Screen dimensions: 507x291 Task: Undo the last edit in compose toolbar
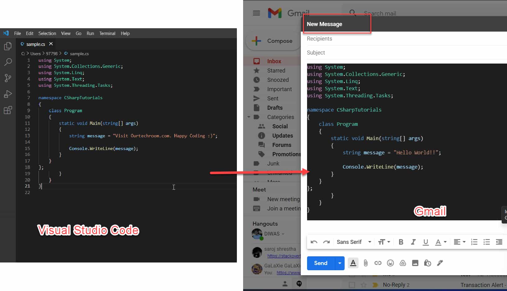314,242
